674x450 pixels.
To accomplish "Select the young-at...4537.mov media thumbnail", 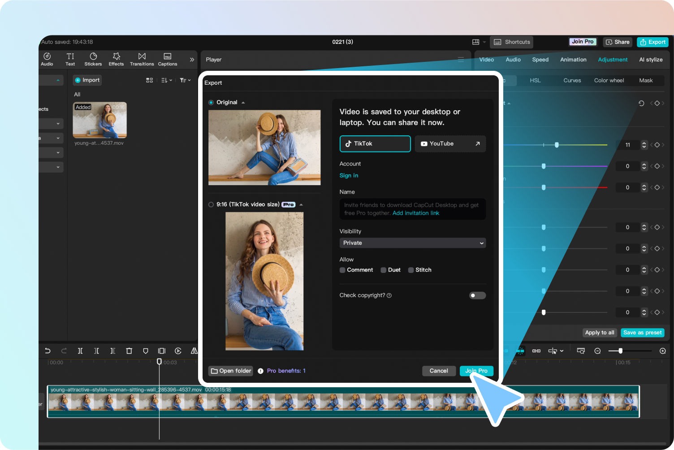I will (x=99, y=121).
